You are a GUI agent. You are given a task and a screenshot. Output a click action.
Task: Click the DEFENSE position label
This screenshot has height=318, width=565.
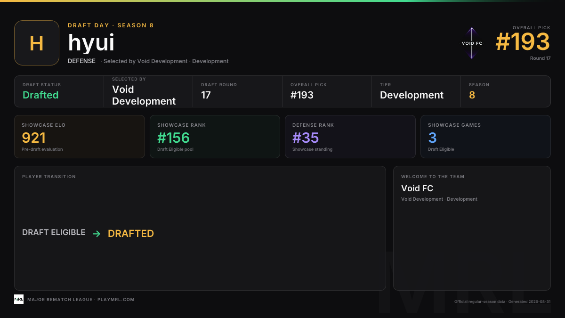click(x=81, y=61)
